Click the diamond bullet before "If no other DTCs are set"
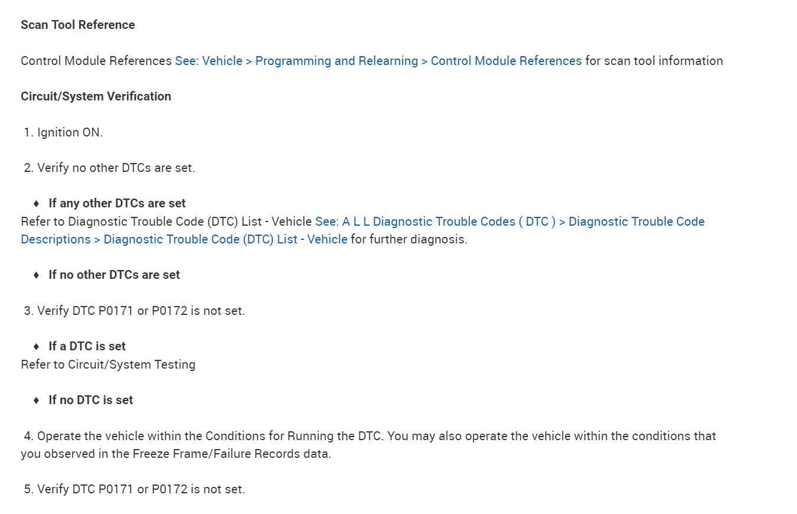The height and width of the screenshot is (514, 797). pyautogui.click(x=36, y=275)
